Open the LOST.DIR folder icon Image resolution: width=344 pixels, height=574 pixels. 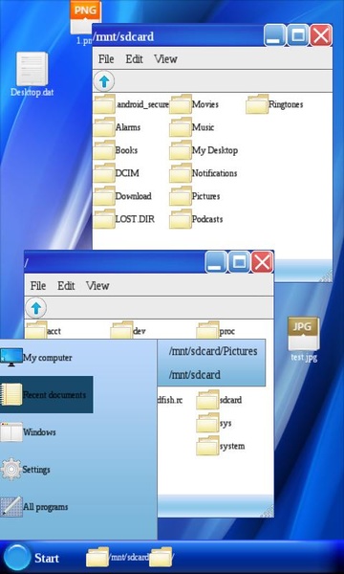104,219
